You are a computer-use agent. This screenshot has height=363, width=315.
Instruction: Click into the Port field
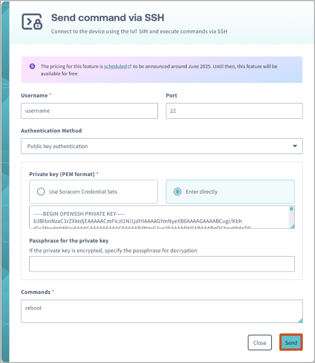coord(234,111)
